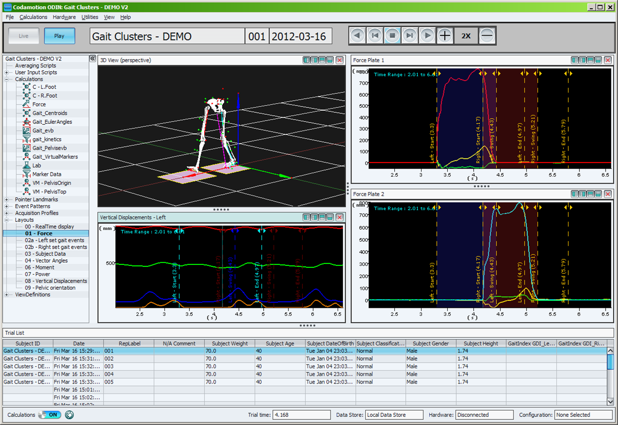Sort trials by RepLabel column header
618x425 pixels.
click(x=129, y=344)
